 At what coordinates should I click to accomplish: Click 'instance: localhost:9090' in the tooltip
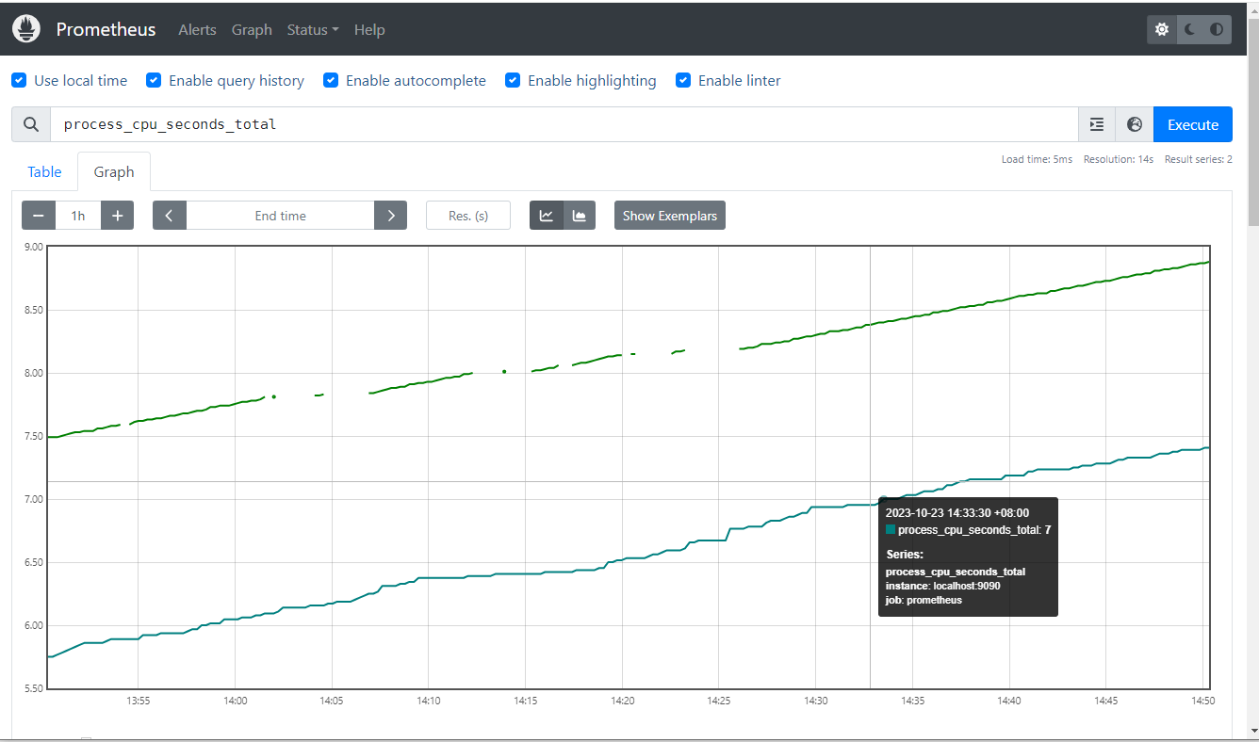tap(942, 586)
